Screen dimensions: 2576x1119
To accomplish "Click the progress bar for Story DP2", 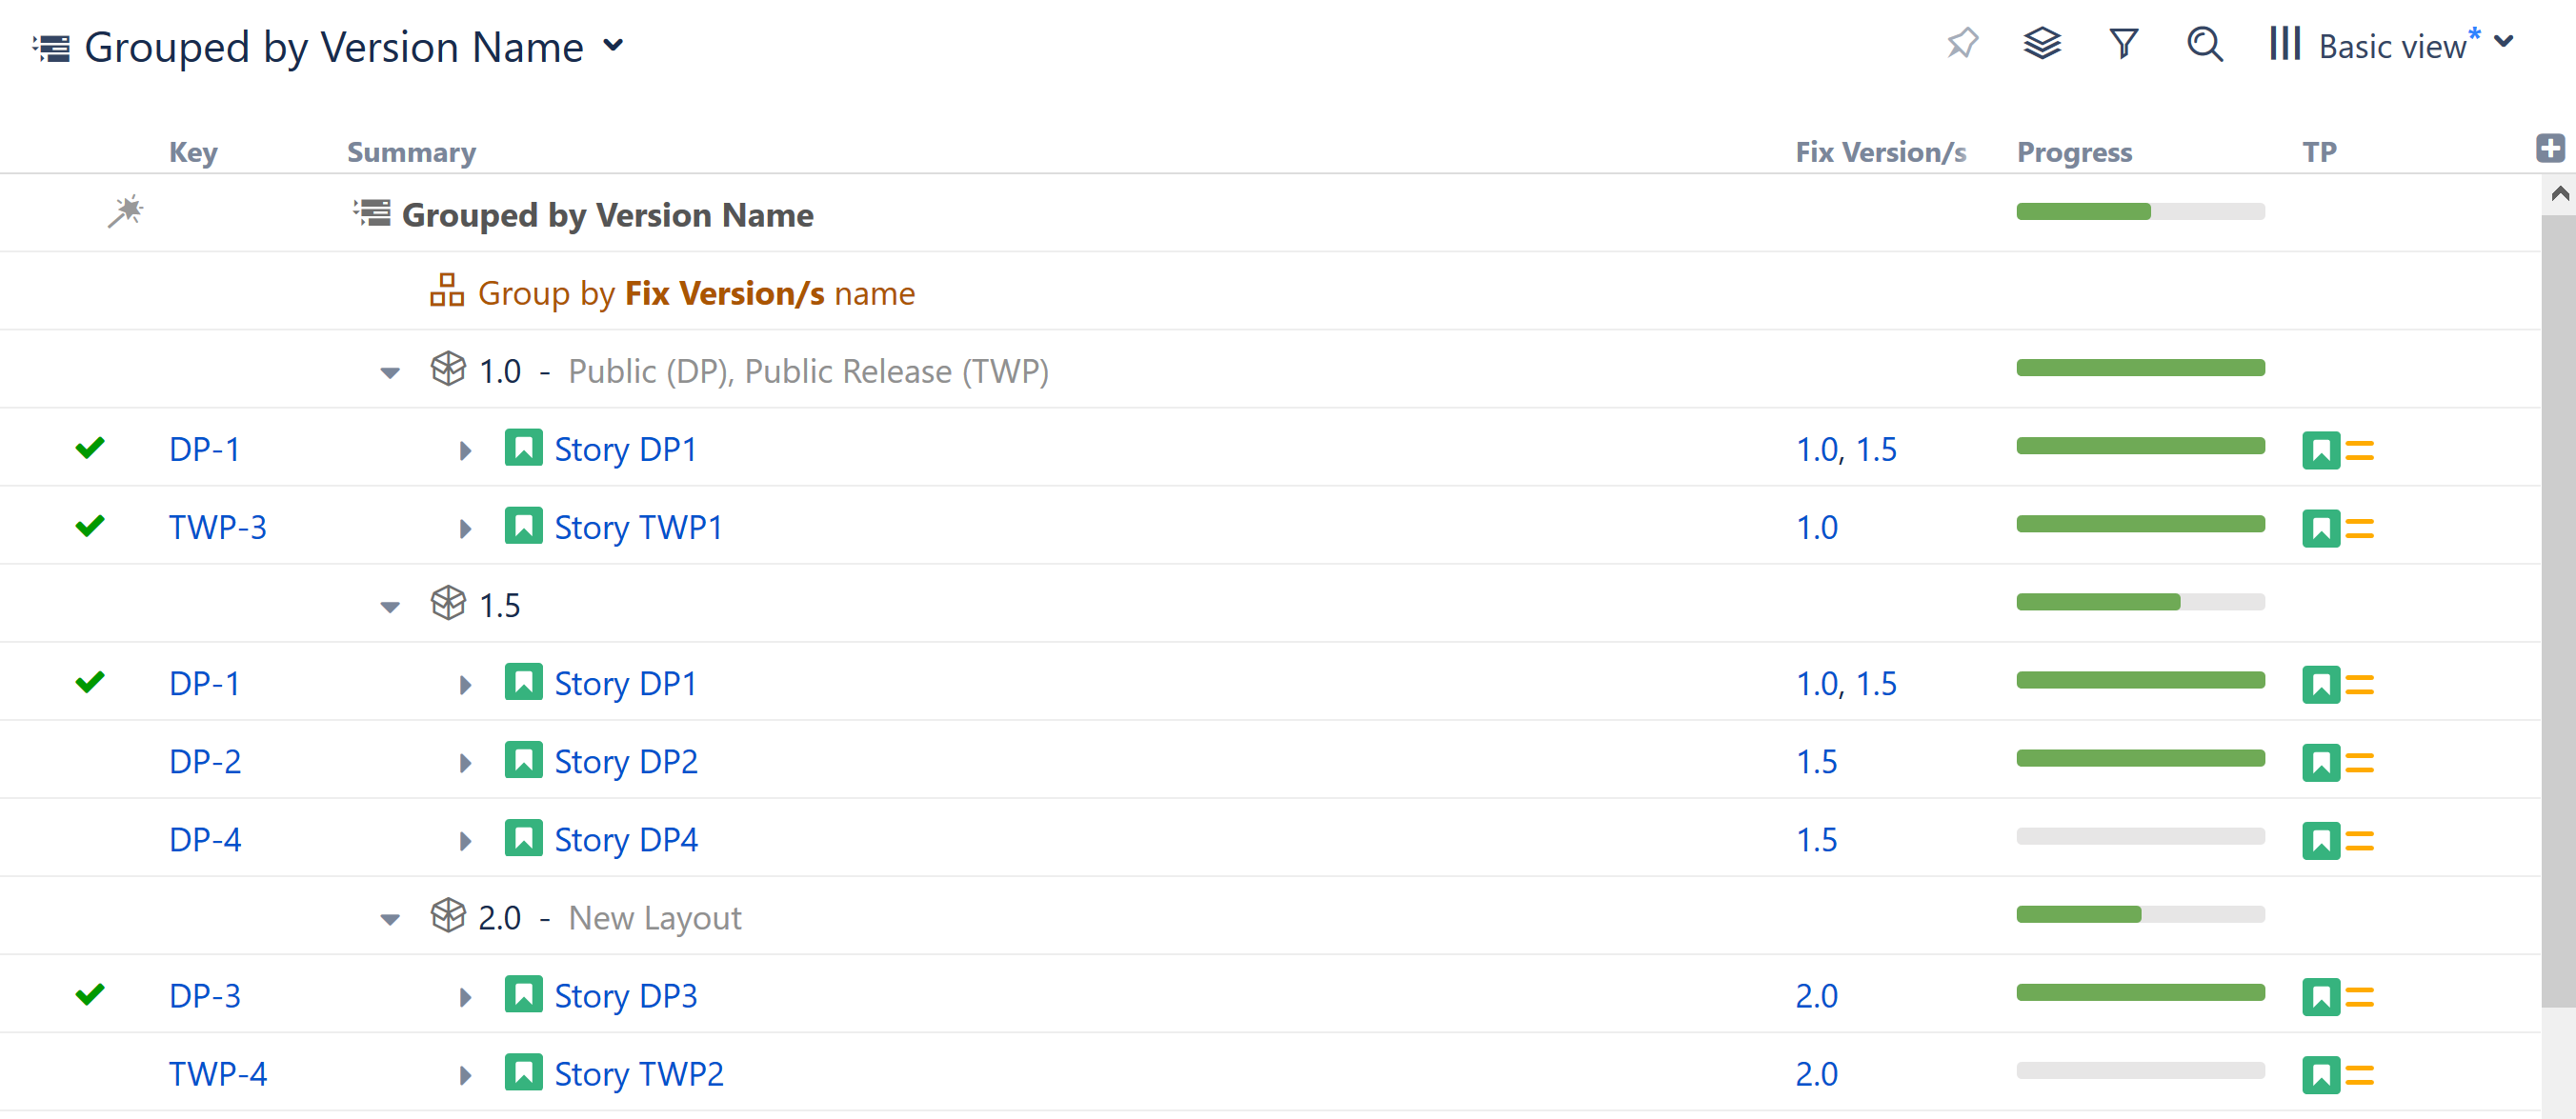I will tap(2140, 759).
